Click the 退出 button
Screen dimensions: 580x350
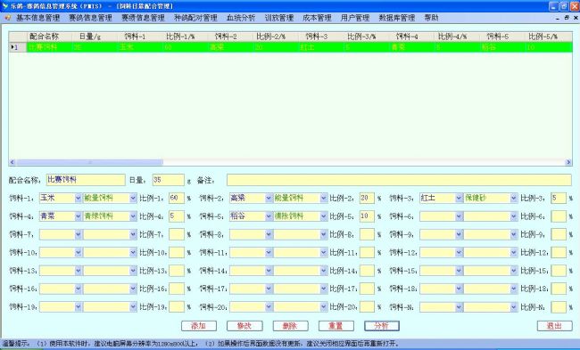(x=554, y=326)
